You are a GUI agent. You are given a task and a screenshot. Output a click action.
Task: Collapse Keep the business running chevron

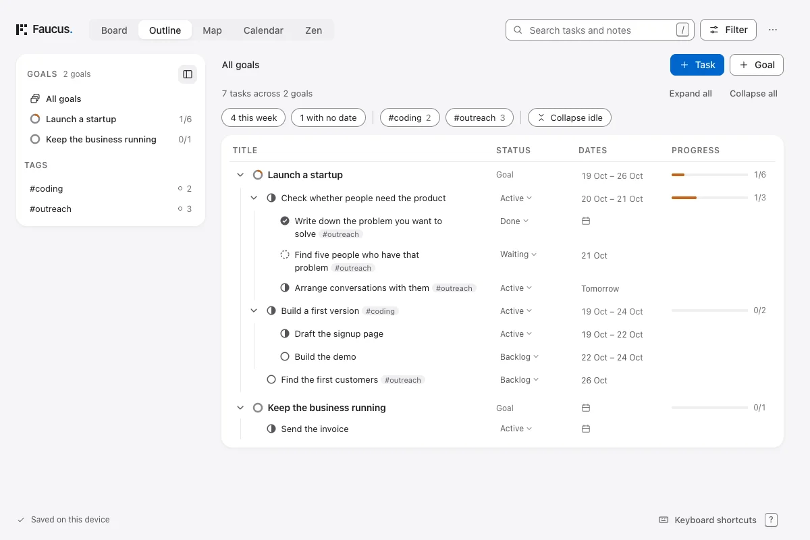coord(240,408)
